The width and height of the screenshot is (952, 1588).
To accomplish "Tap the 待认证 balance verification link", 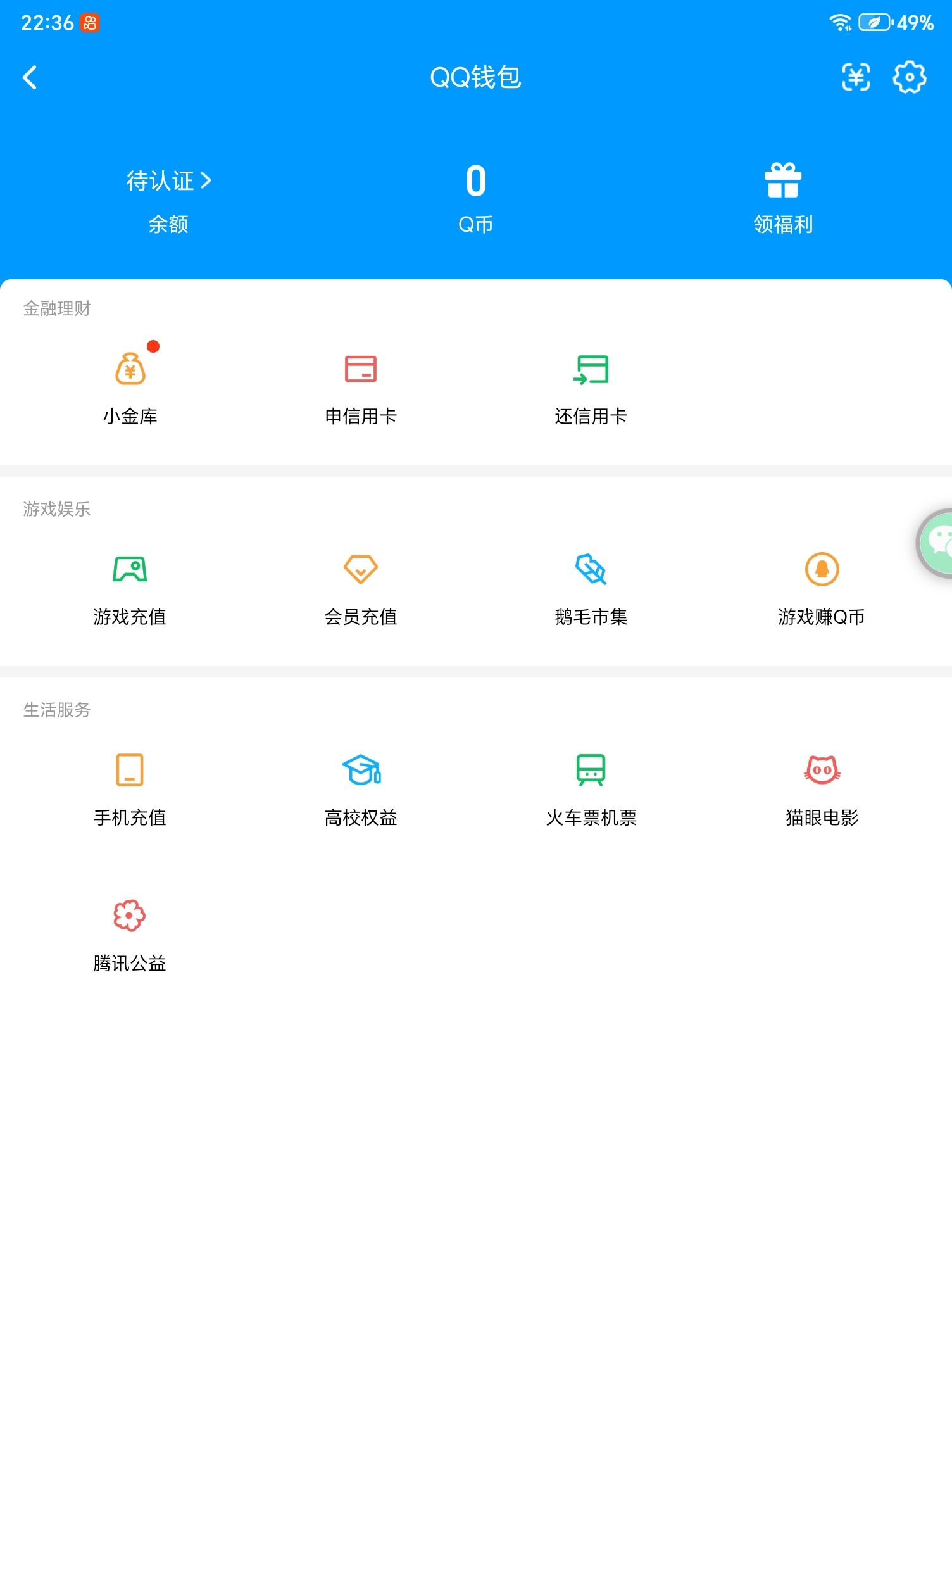I will (169, 181).
